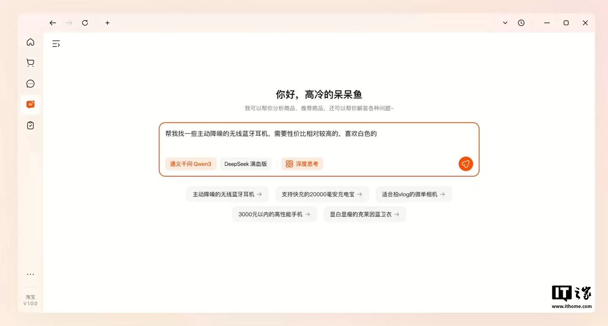Navigate back with the arrow

[52, 23]
